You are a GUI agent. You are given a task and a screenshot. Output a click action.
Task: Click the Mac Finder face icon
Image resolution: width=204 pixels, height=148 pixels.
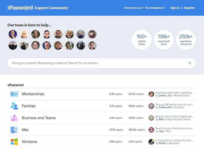(x=14, y=130)
